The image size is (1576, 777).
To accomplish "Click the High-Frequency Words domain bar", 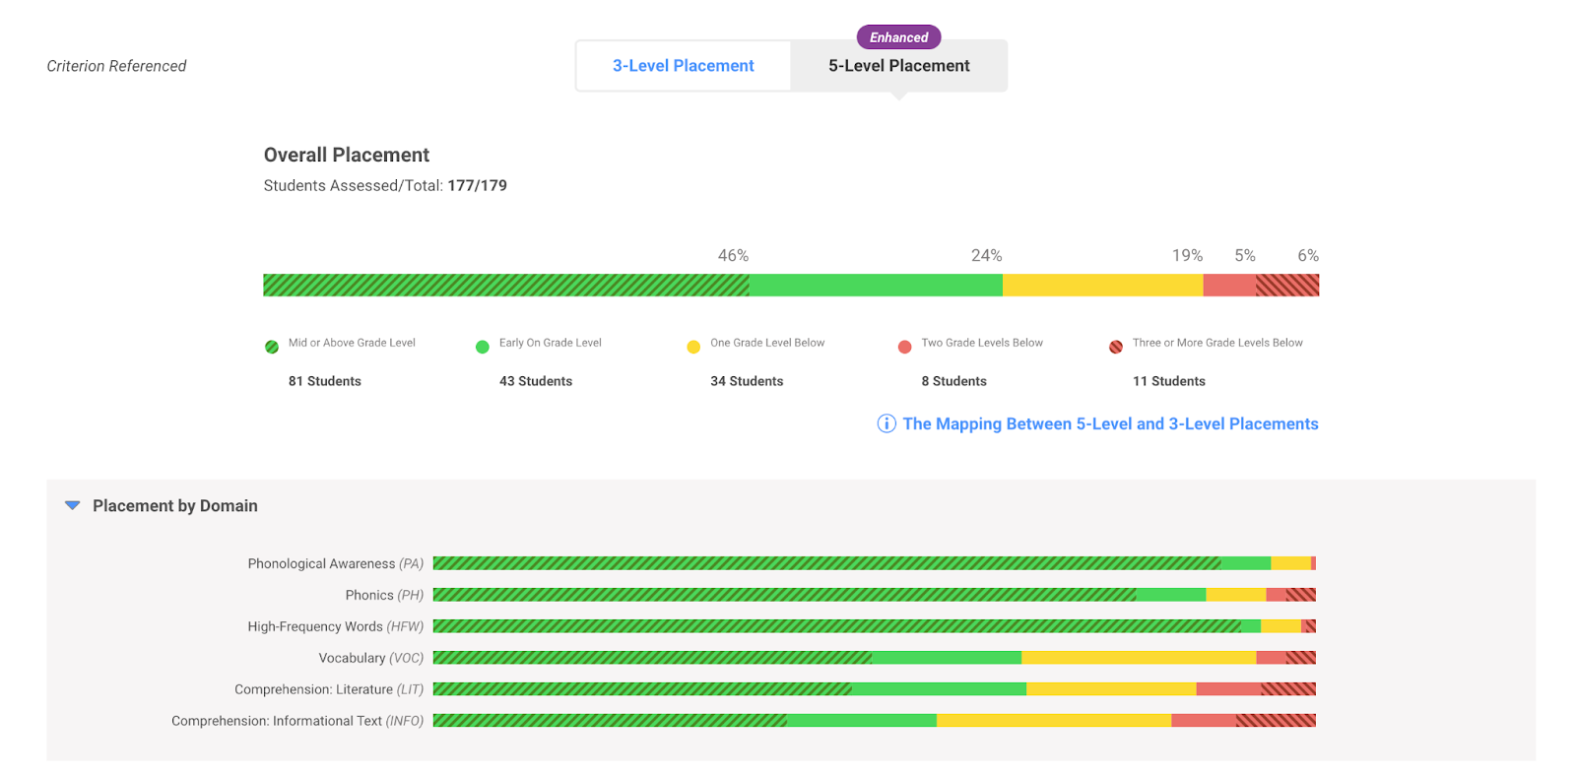I will (874, 626).
